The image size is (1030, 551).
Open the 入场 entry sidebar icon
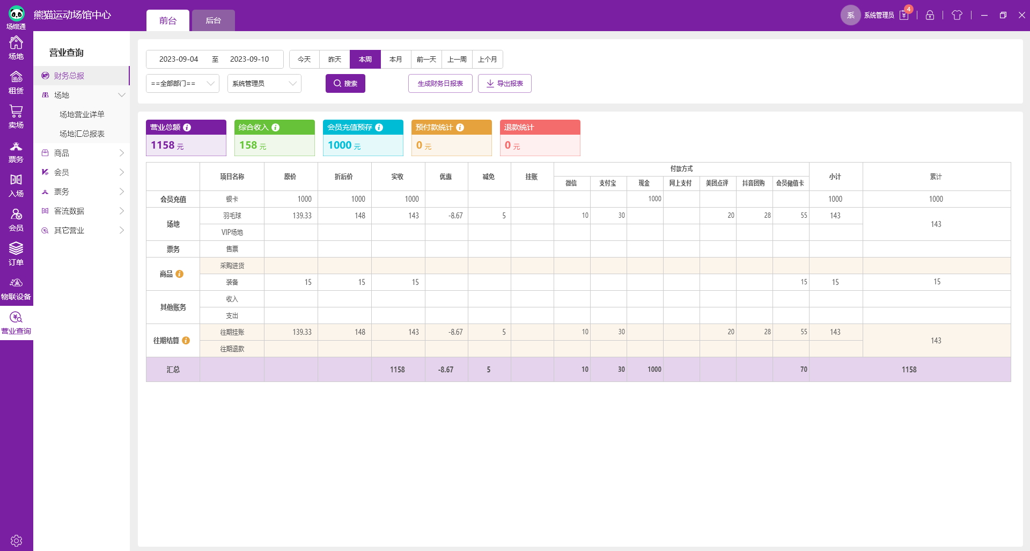click(x=16, y=186)
